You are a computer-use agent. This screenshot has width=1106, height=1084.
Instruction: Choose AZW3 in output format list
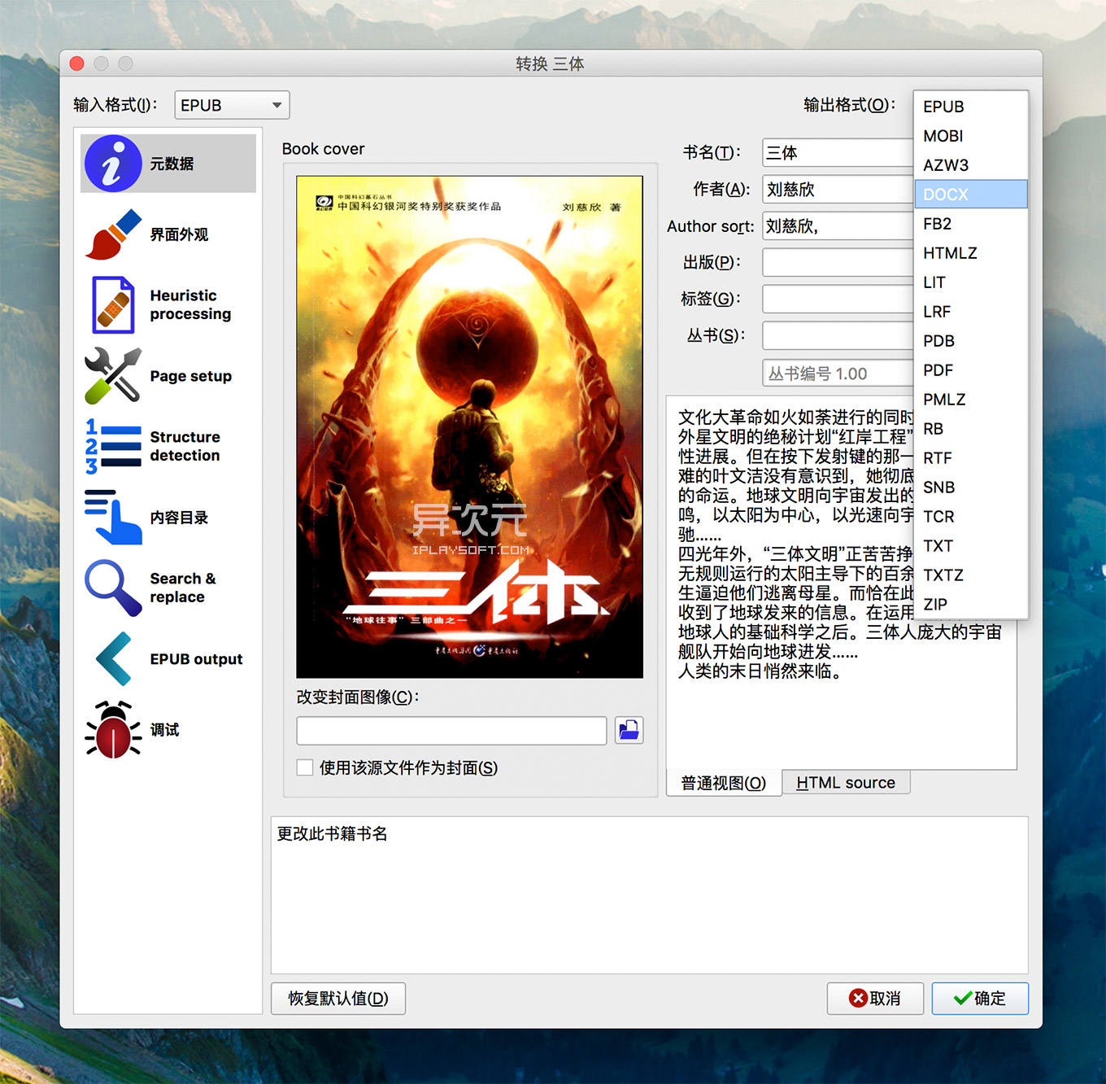(x=971, y=165)
